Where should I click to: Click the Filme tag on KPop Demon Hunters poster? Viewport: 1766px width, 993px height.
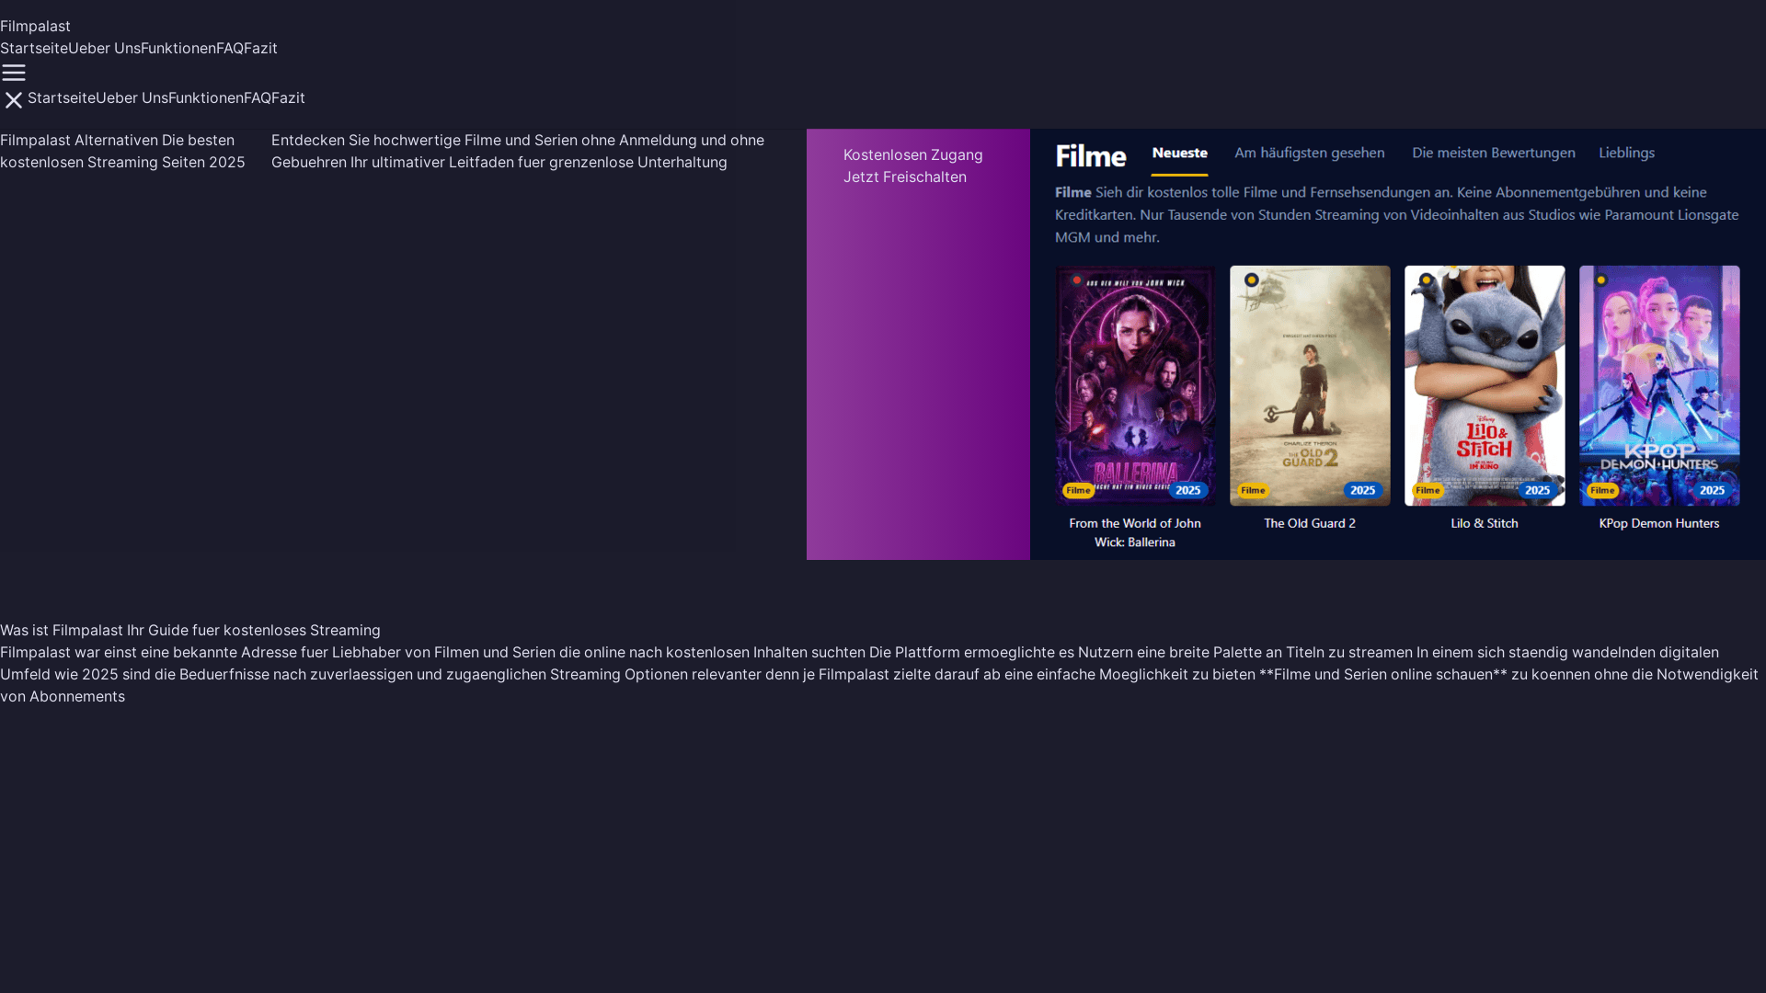click(x=1602, y=490)
